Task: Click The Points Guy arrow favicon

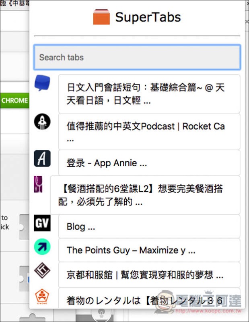Action: pyautogui.click(x=42, y=247)
